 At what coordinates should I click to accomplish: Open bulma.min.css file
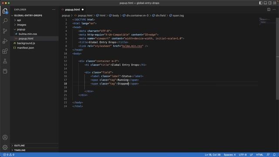28,34
